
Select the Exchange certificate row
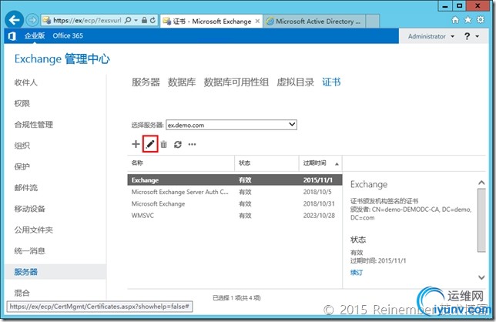pyautogui.click(x=235, y=180)
